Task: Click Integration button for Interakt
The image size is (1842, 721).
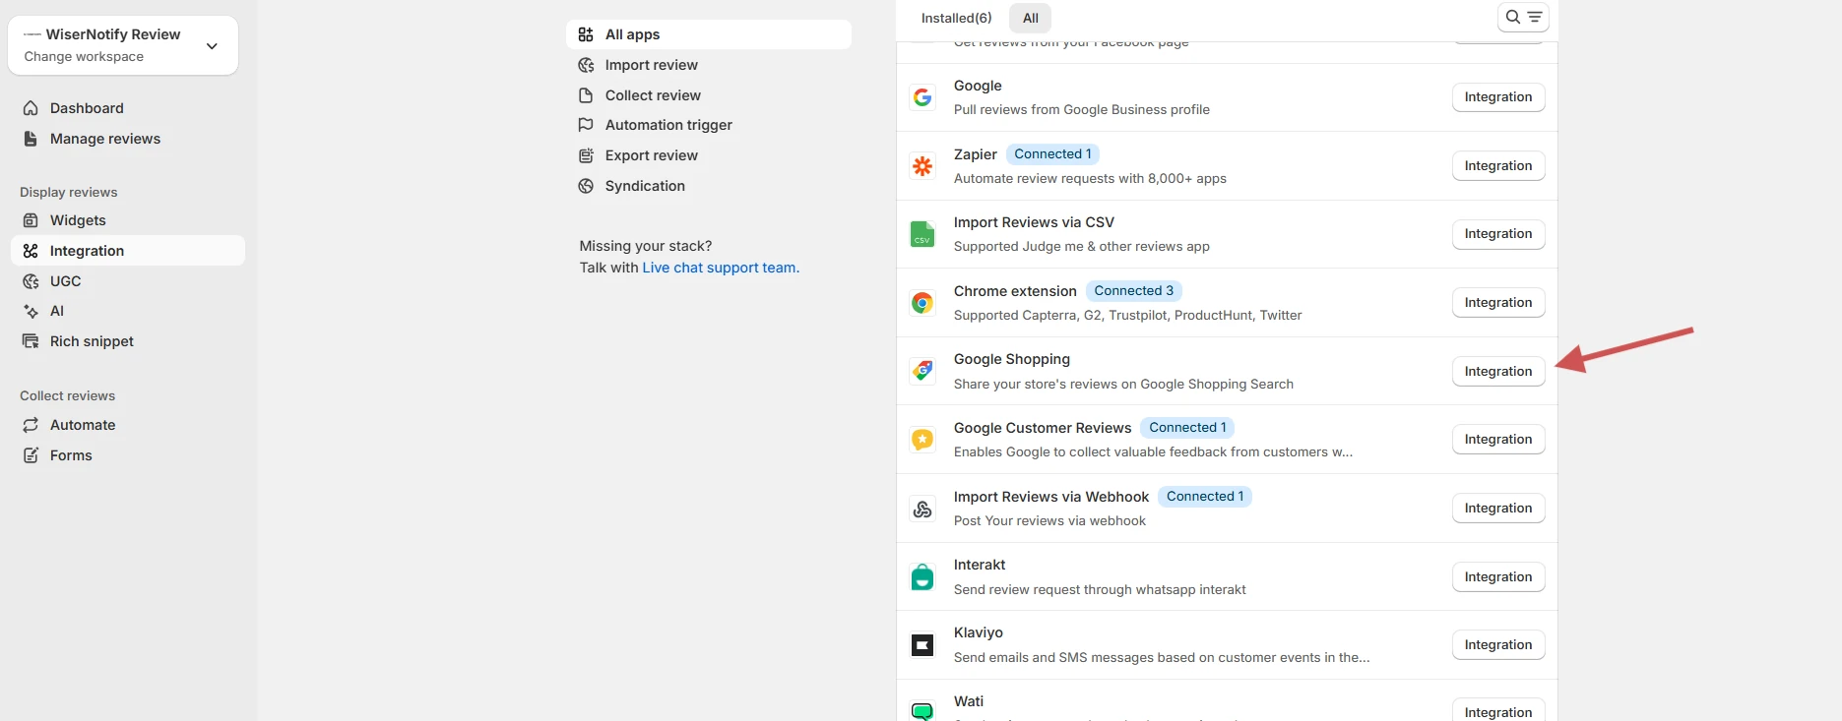Action: point(1498,577)
